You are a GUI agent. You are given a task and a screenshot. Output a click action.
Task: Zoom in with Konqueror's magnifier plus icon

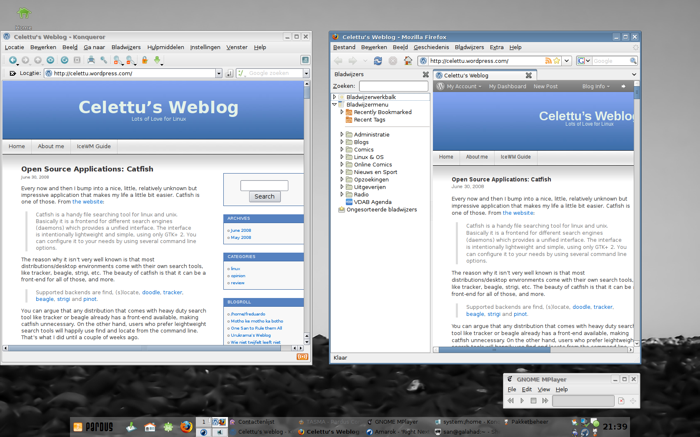tap(118, 61)
